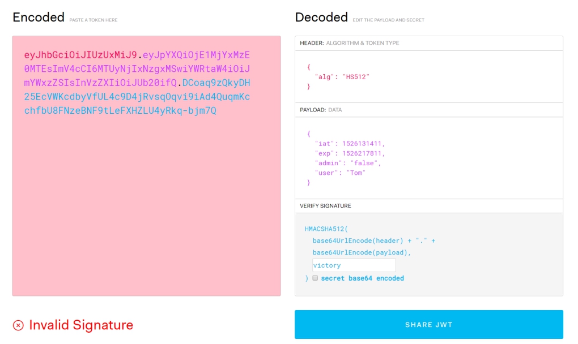Click the Encoded heading
Image resolution: width=578 pixels, height=344 pixels.
(39, 18)
